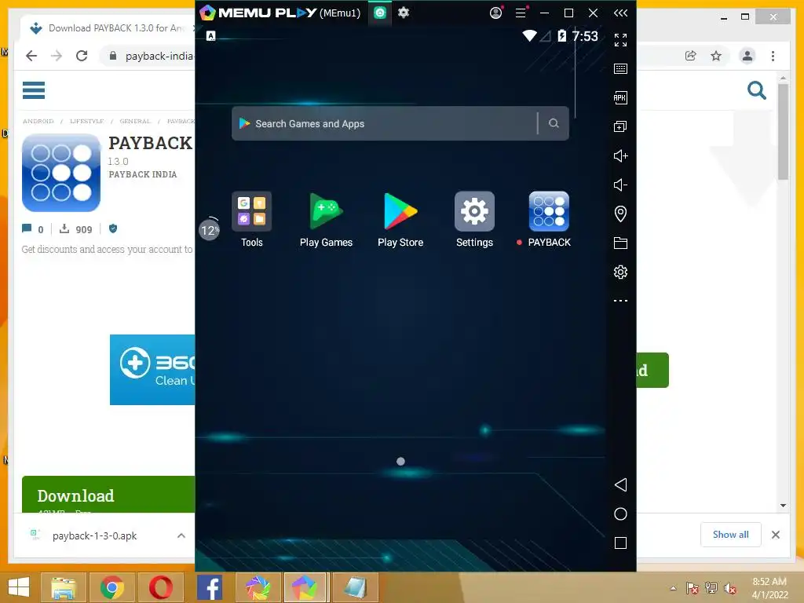Expand payback-1-3-0.apk download options chevron

[x=181, y=535]
